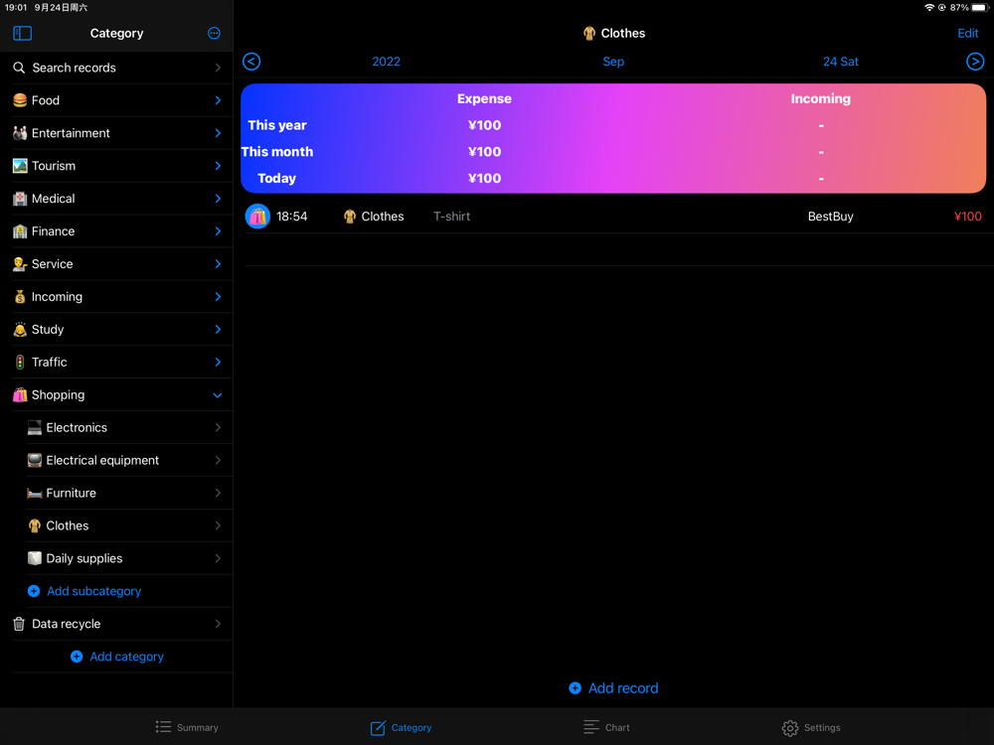Select the 24 Sat day selector
This screenshot has height=745, width=994.
841,62
